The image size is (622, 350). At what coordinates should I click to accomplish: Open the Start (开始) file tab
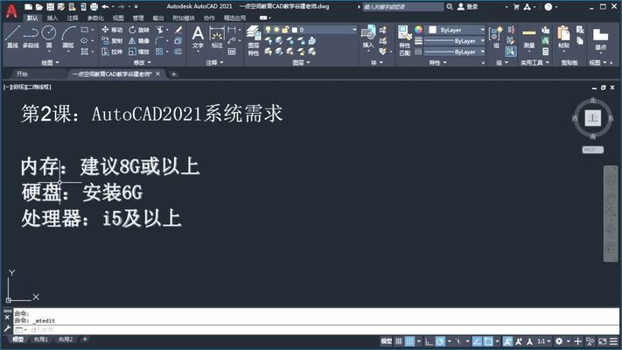[22, 73]
